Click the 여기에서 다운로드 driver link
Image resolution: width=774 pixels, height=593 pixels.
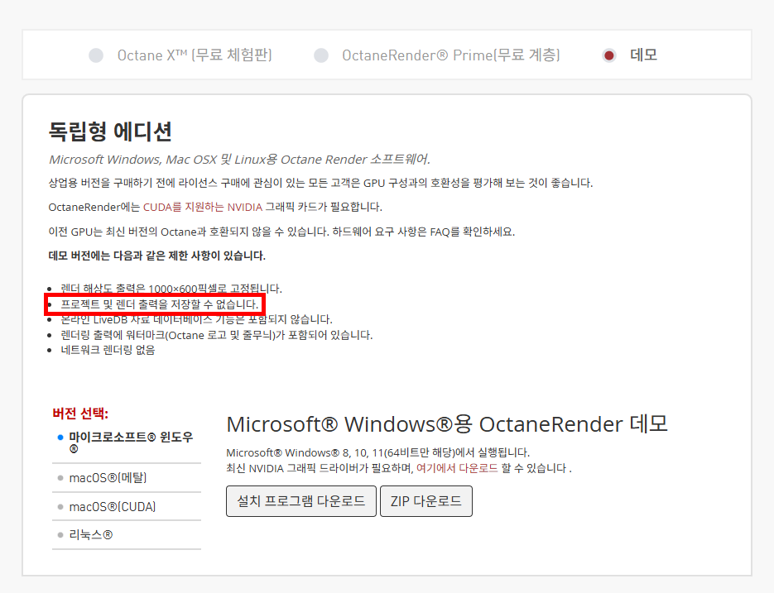point(457,468)
